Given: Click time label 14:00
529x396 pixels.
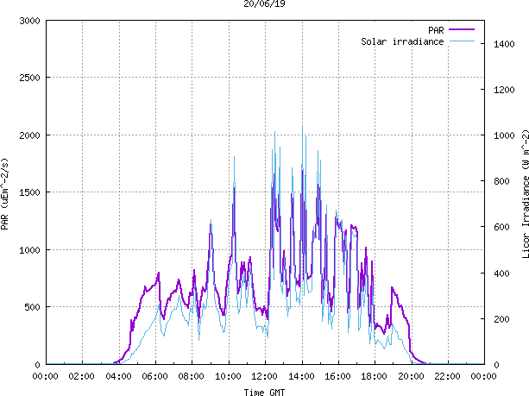Looking at the screenshot, I should (x=301, y=376).
